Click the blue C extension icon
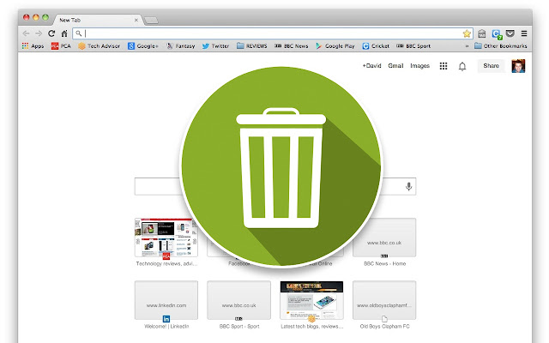The image size is (549, 343). tap(497, 34)
